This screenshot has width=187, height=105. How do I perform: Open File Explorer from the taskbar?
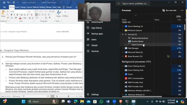[82, 101]
